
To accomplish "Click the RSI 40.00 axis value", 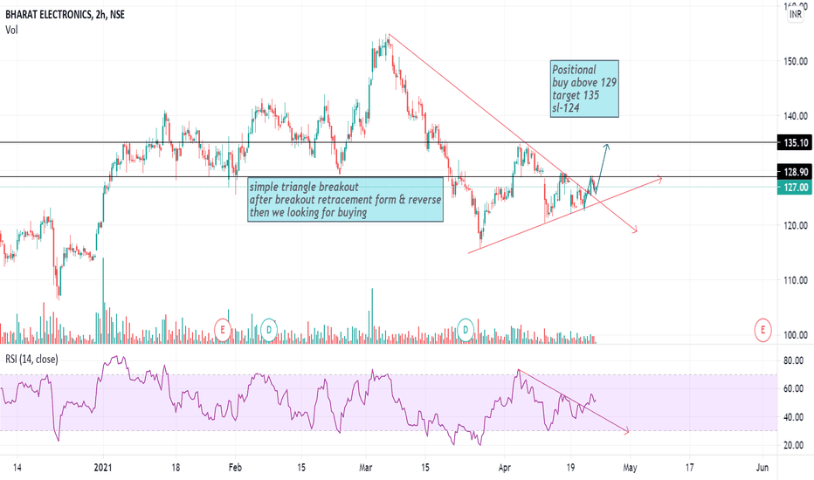I will (x=793, y=417).
